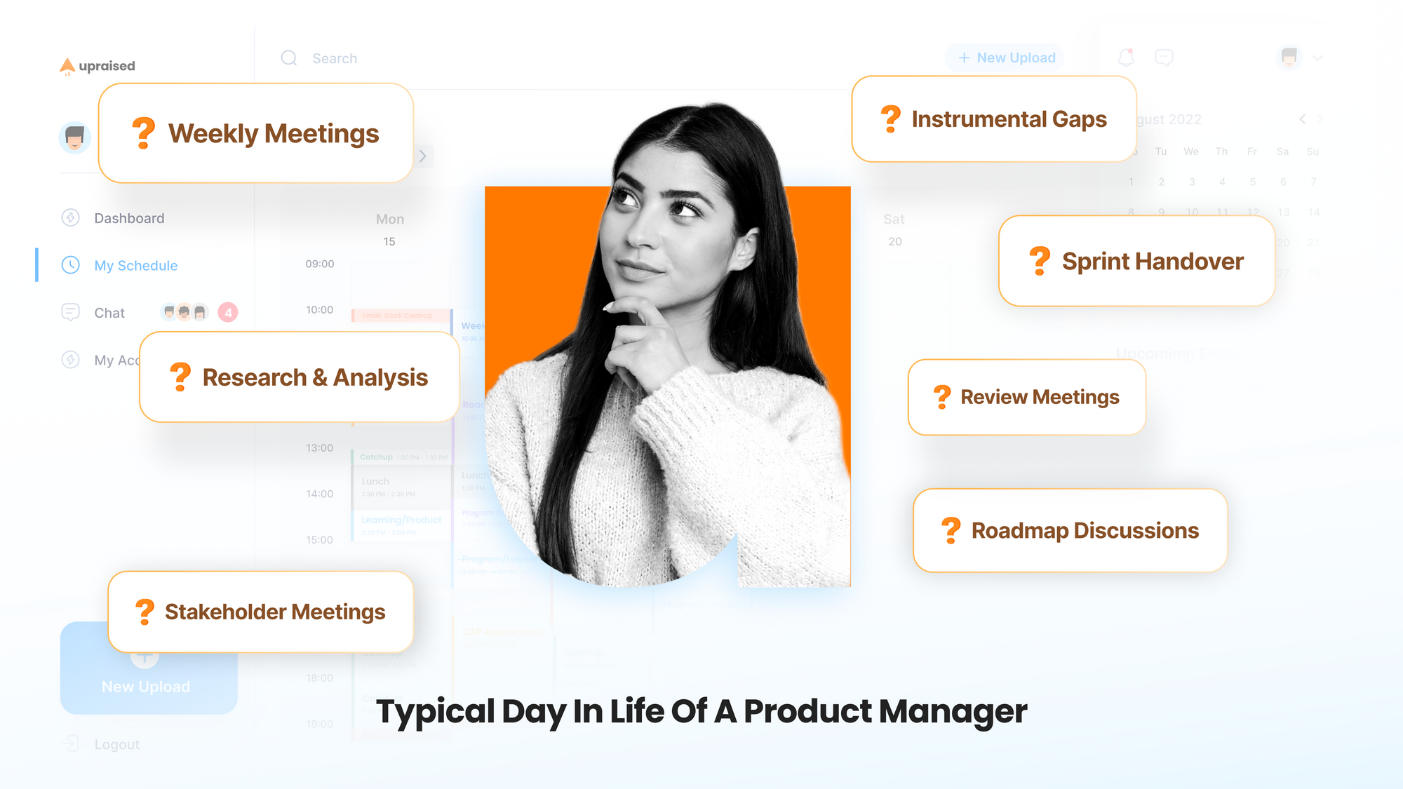The height and width of the screenshot is (789, 1403).
Task: Click the calendar back arrow expander
Action: [x=1302, y=121]
